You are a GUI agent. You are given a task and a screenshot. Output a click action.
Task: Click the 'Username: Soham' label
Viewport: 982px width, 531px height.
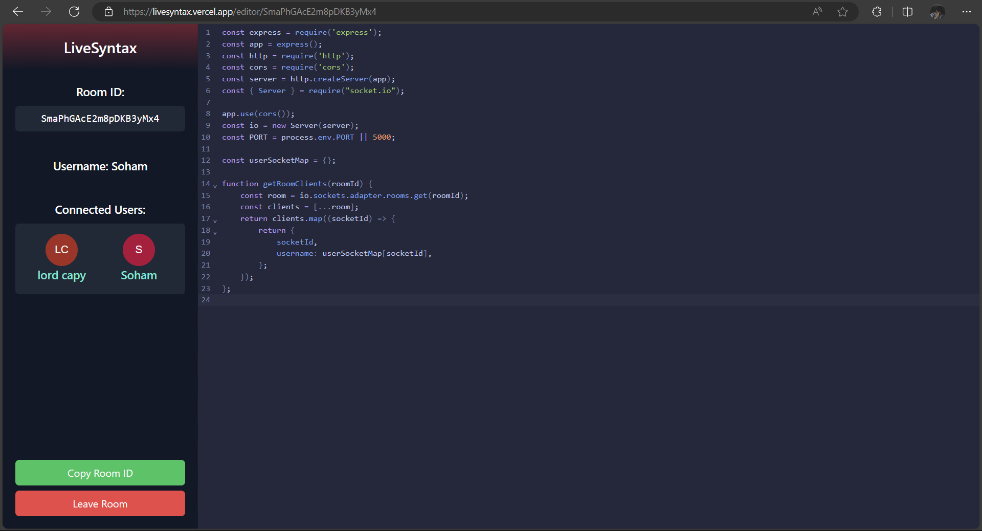pos(100,166)
